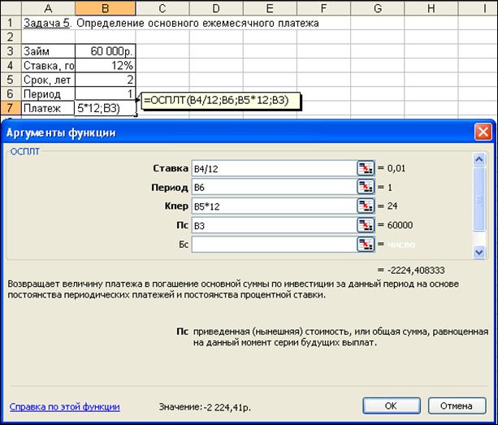The height and width of the screenshot is (425, 498).
Task: Select cell B3 containing 60 000р.
Action: pyautogui.click(x=105, y=50)
